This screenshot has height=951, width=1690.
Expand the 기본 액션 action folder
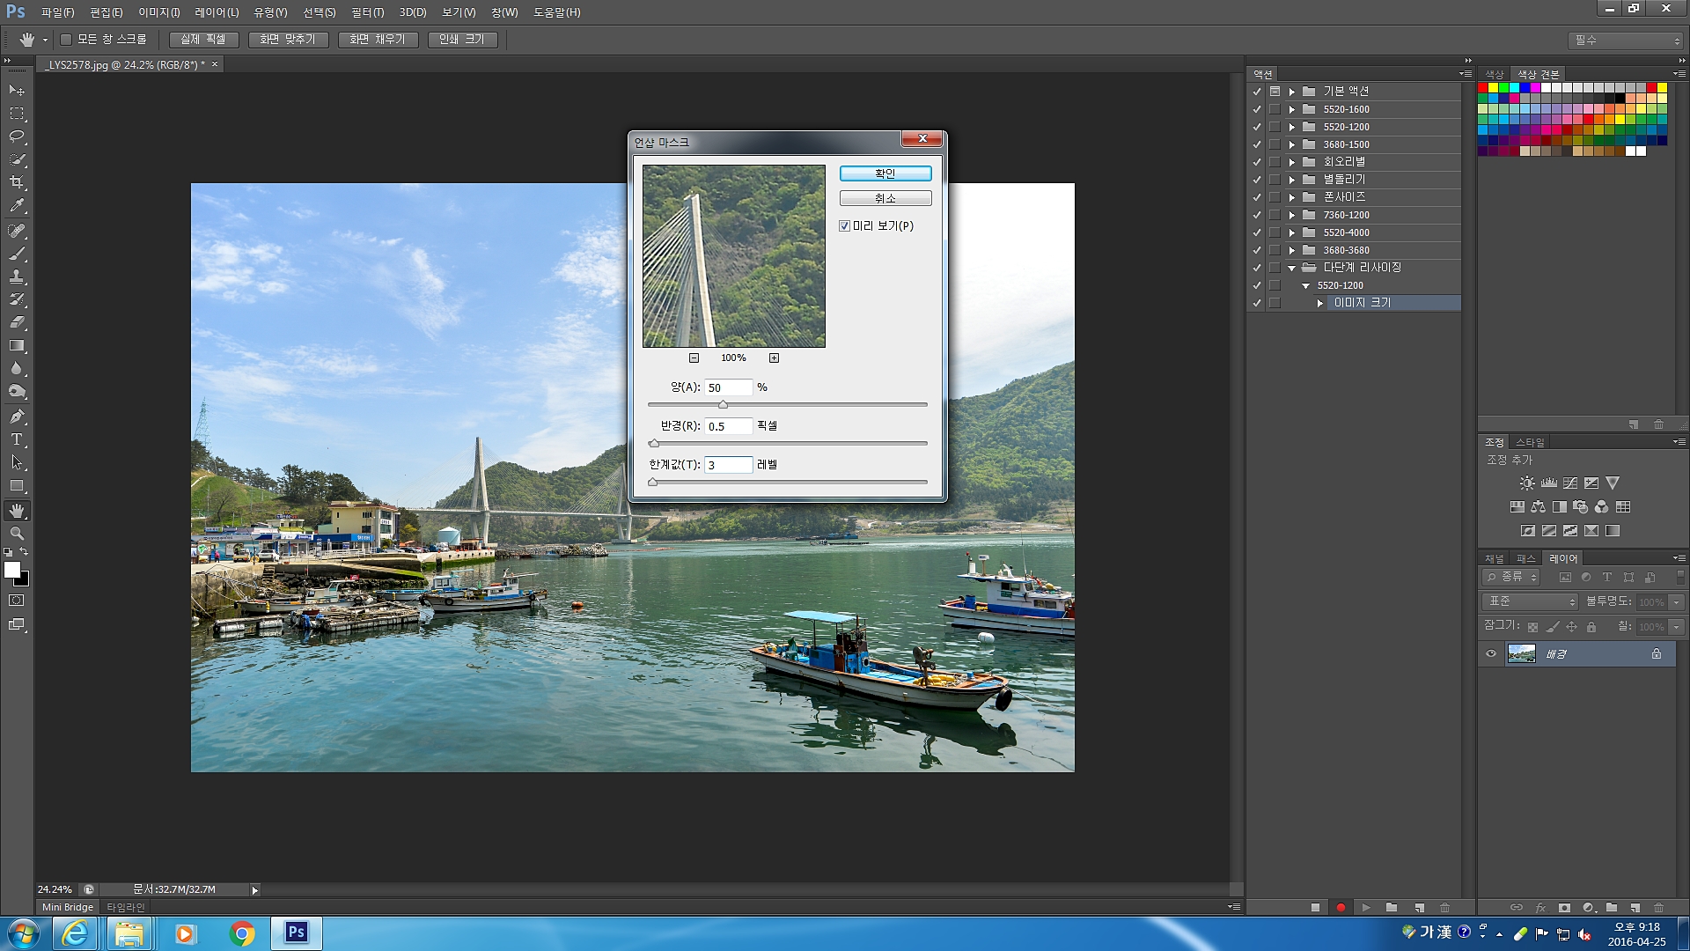point(1292,92)
